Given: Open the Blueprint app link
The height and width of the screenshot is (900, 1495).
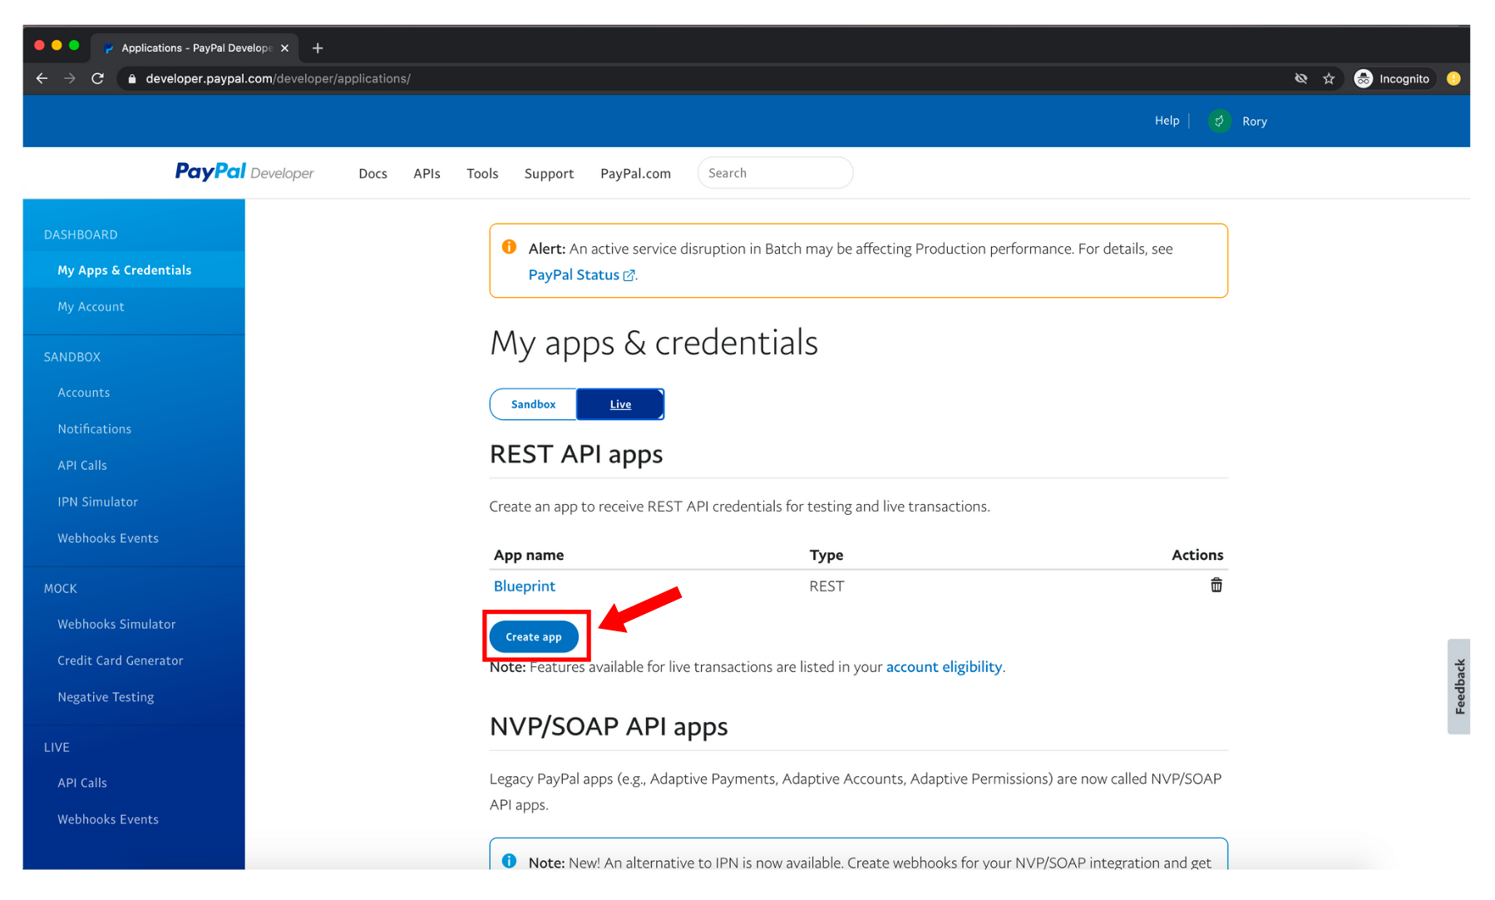Looking at the screenshot, I should pyautogui.click(x=525, y=586).
